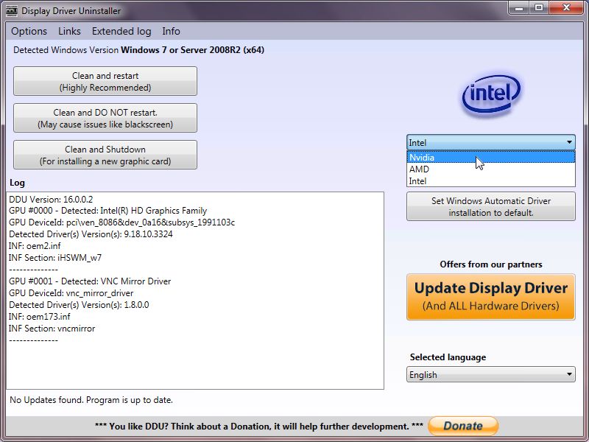This screenshot has width=589, height=442.
Task: Click Clean and DO NOT restart
Action: [x=105, y=118]
